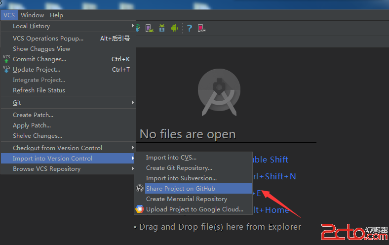This screenshot has height=245, width=389.
Task: Open Genymotion Device Manager toolbar icon
Action: tap(201, 28)
